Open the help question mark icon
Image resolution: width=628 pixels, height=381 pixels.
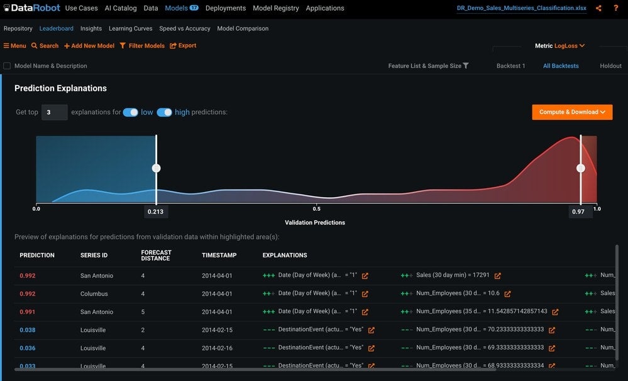(x=615, y=8)
